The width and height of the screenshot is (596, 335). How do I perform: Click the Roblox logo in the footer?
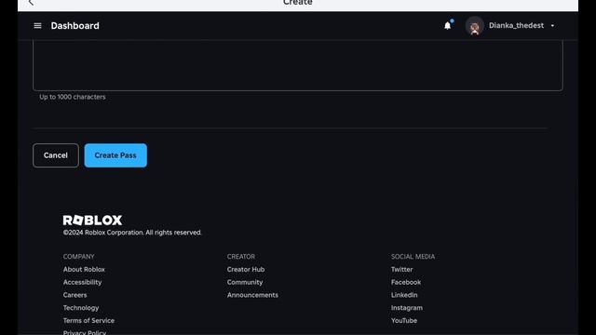click(92, 220)
